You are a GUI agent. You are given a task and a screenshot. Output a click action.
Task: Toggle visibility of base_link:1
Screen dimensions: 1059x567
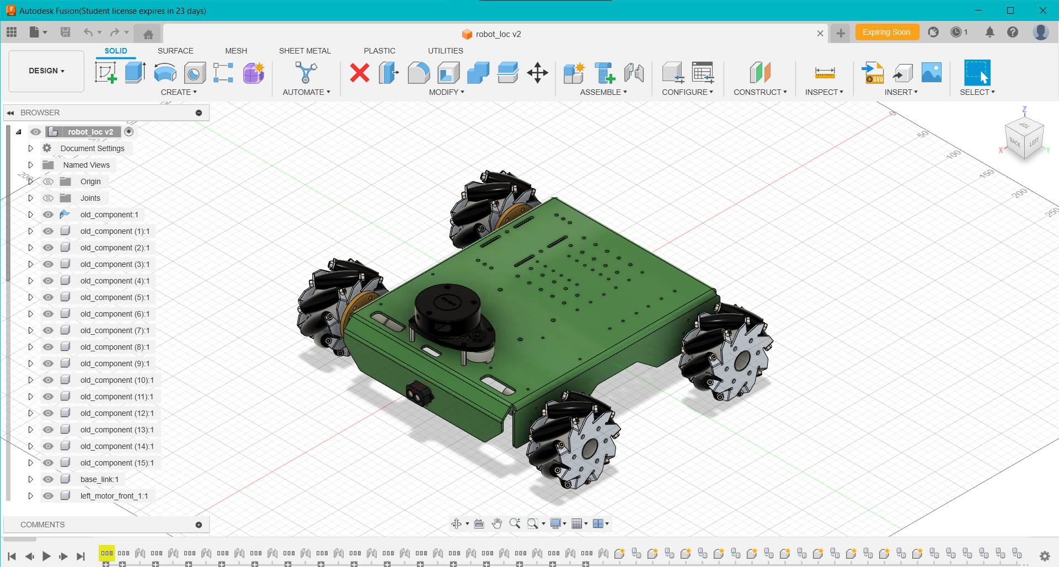tap(49, 479)
